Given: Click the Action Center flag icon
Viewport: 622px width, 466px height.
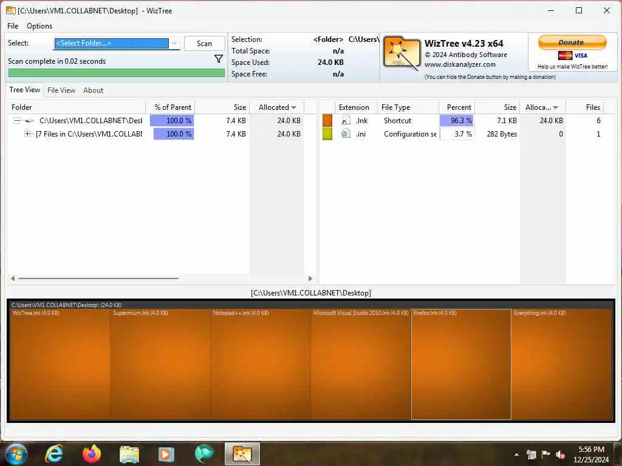Looking at the screenshot, I should (x=546, y=454).
